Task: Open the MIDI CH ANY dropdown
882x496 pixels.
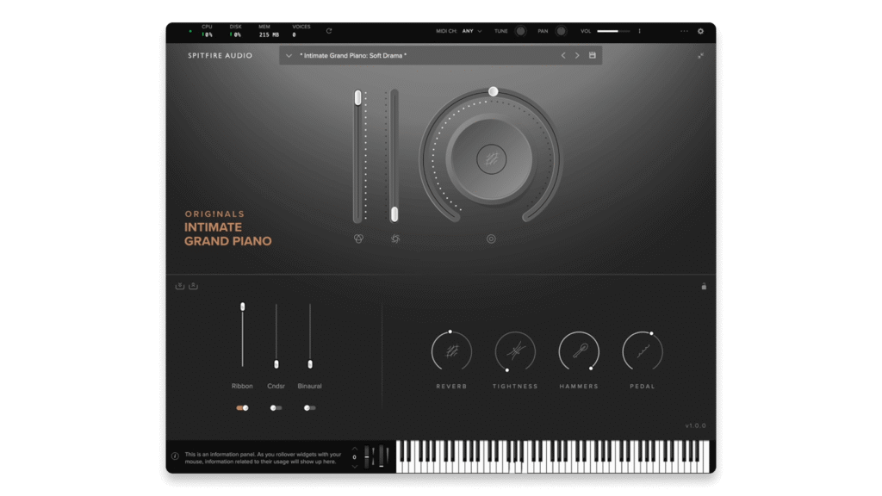Action: 472,31
